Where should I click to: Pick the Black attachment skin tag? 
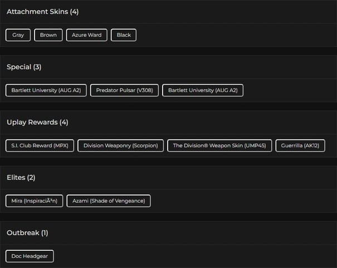(x=124, y=35)
